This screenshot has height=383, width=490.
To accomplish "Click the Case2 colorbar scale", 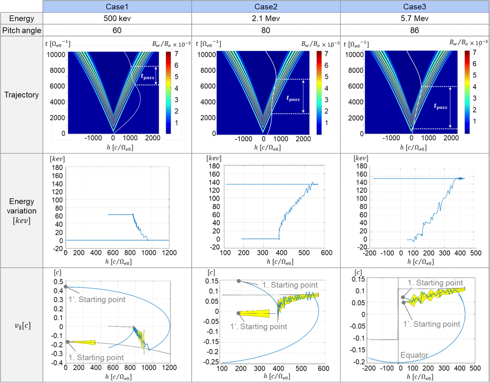I will 319,93.
